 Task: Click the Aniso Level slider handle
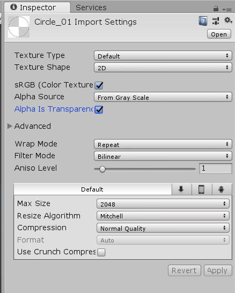pyautogui.click(x=102, y=169)
